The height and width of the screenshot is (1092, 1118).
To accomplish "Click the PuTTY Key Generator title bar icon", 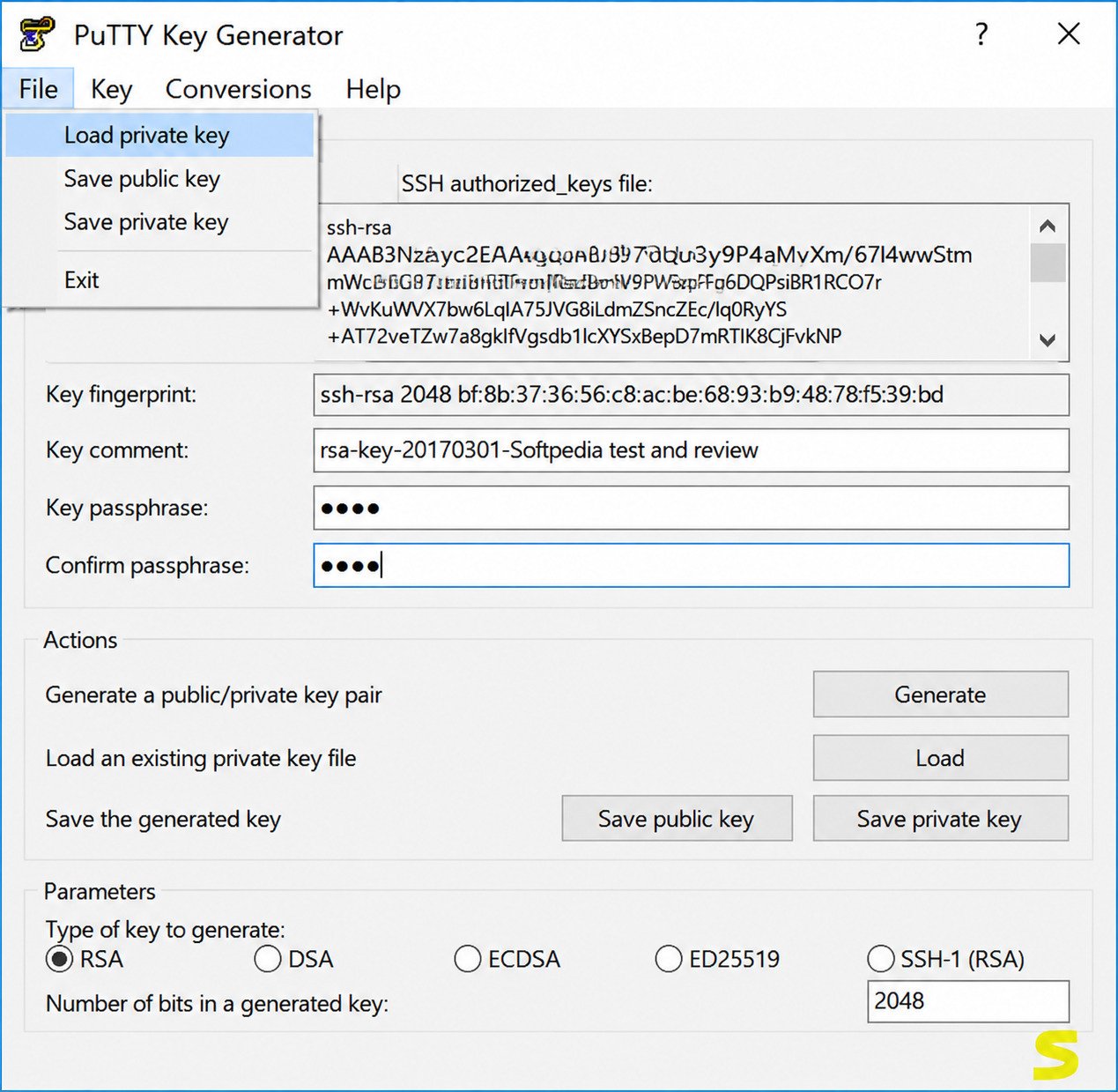I will pos(37,35).
